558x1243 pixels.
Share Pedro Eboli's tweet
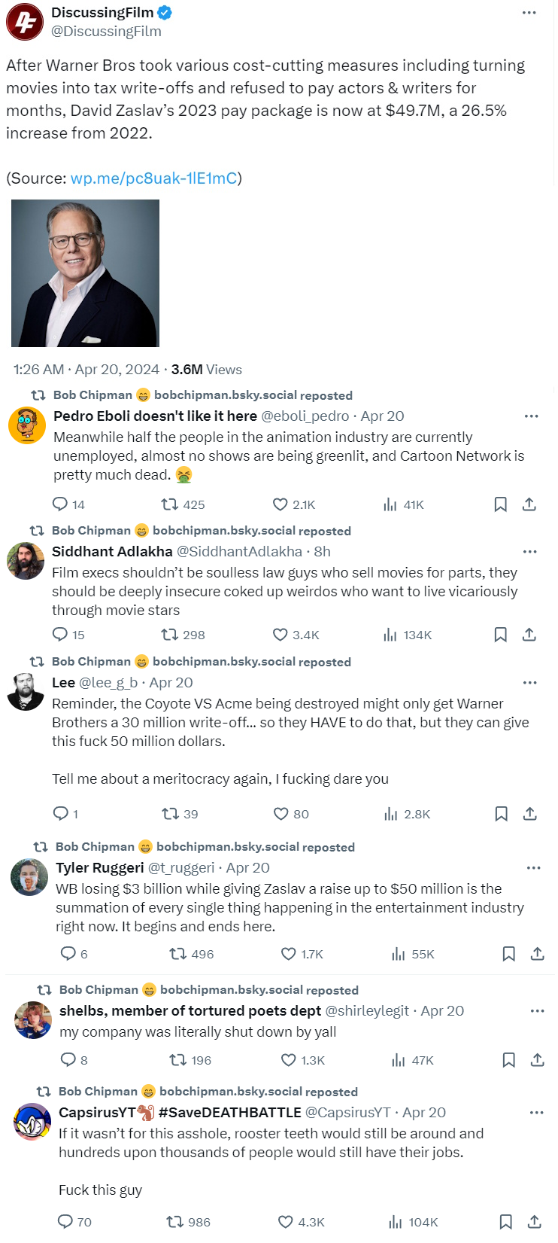click(529, 504)
